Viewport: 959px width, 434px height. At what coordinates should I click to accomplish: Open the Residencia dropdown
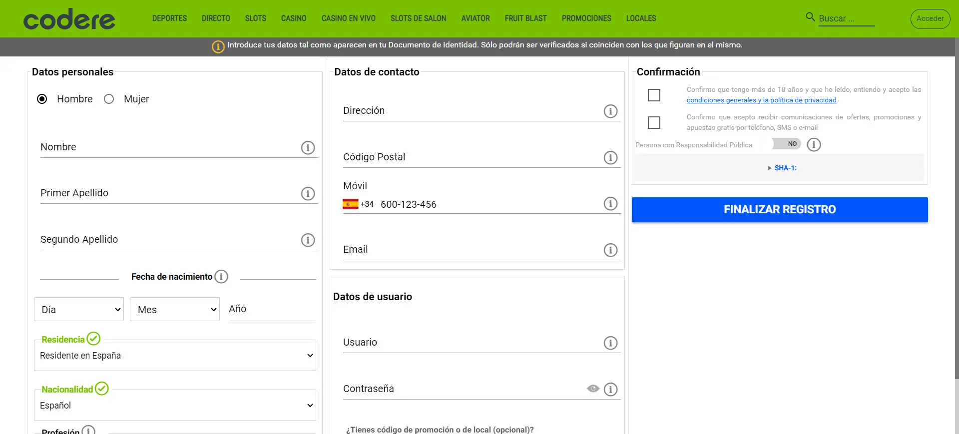[x=175, y=356]
